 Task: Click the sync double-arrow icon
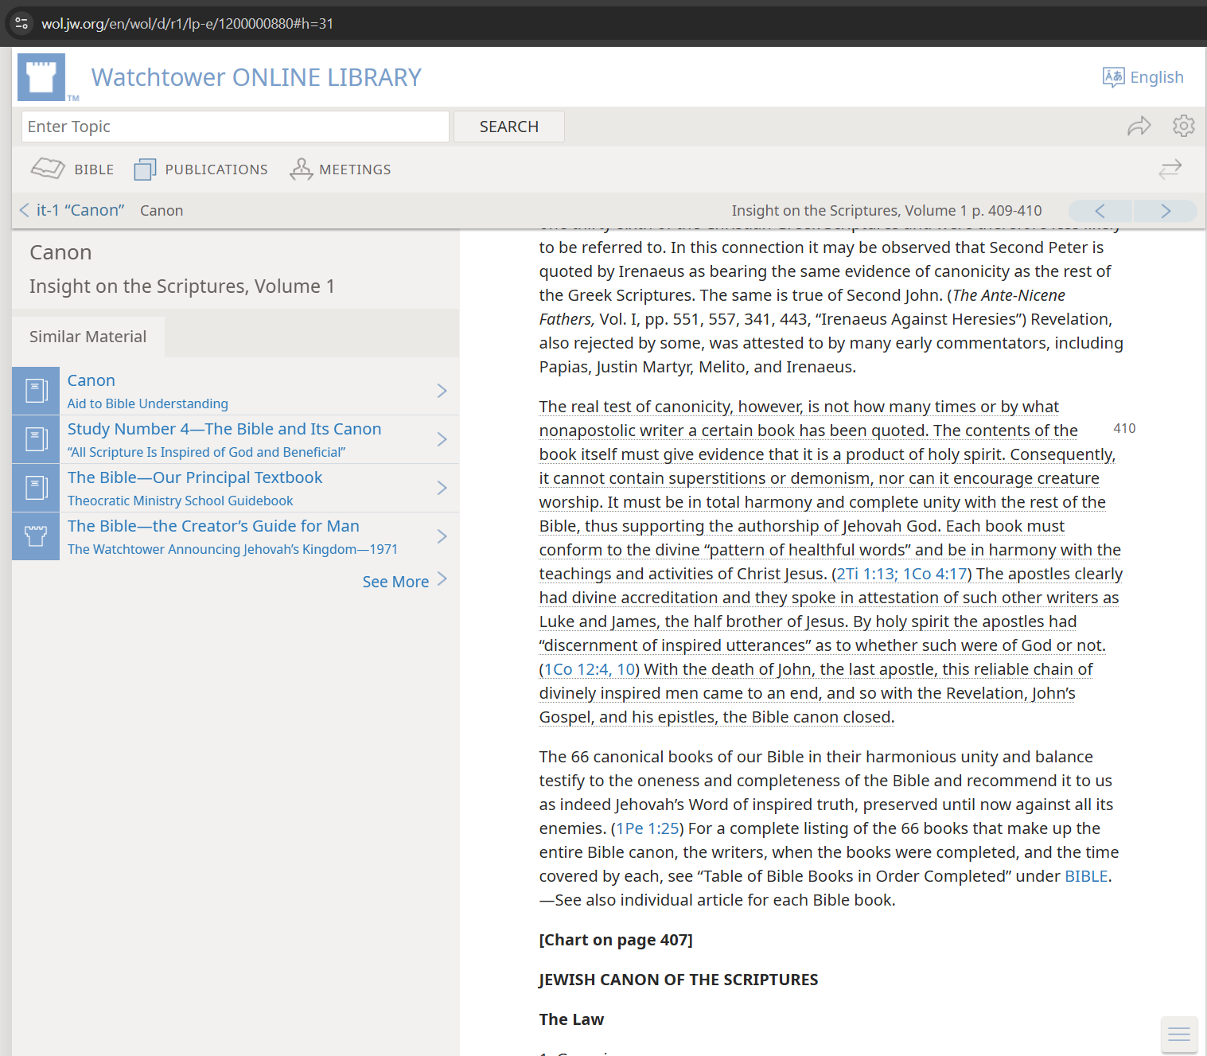point(1170,170)
